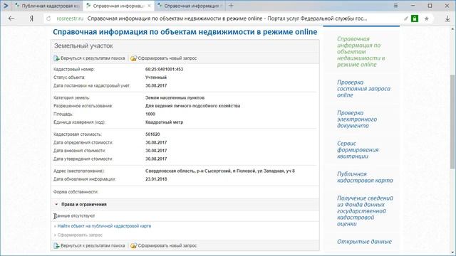456x256 pixels.
Task: Click the bottom new request icon
Action: [x=133, y=246]
